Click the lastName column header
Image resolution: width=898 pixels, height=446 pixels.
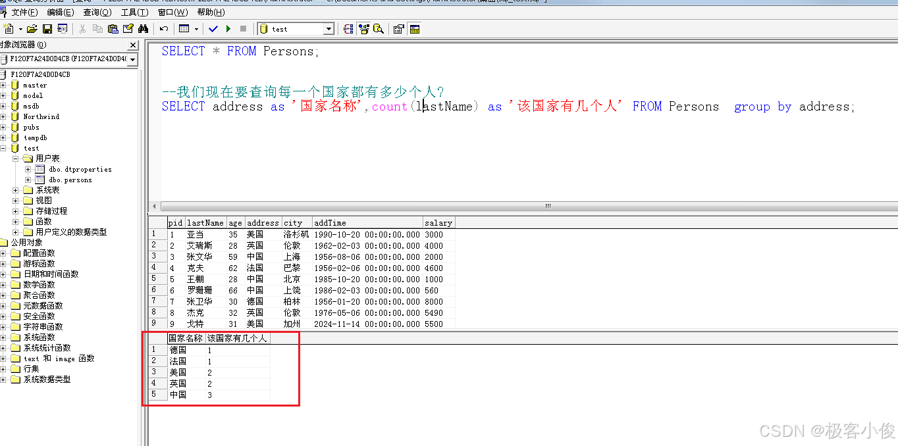tap(206, 223)
